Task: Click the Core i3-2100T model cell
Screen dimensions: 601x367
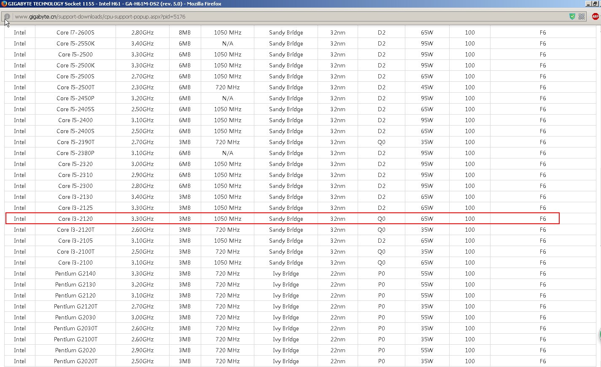Action: (75, 252)
